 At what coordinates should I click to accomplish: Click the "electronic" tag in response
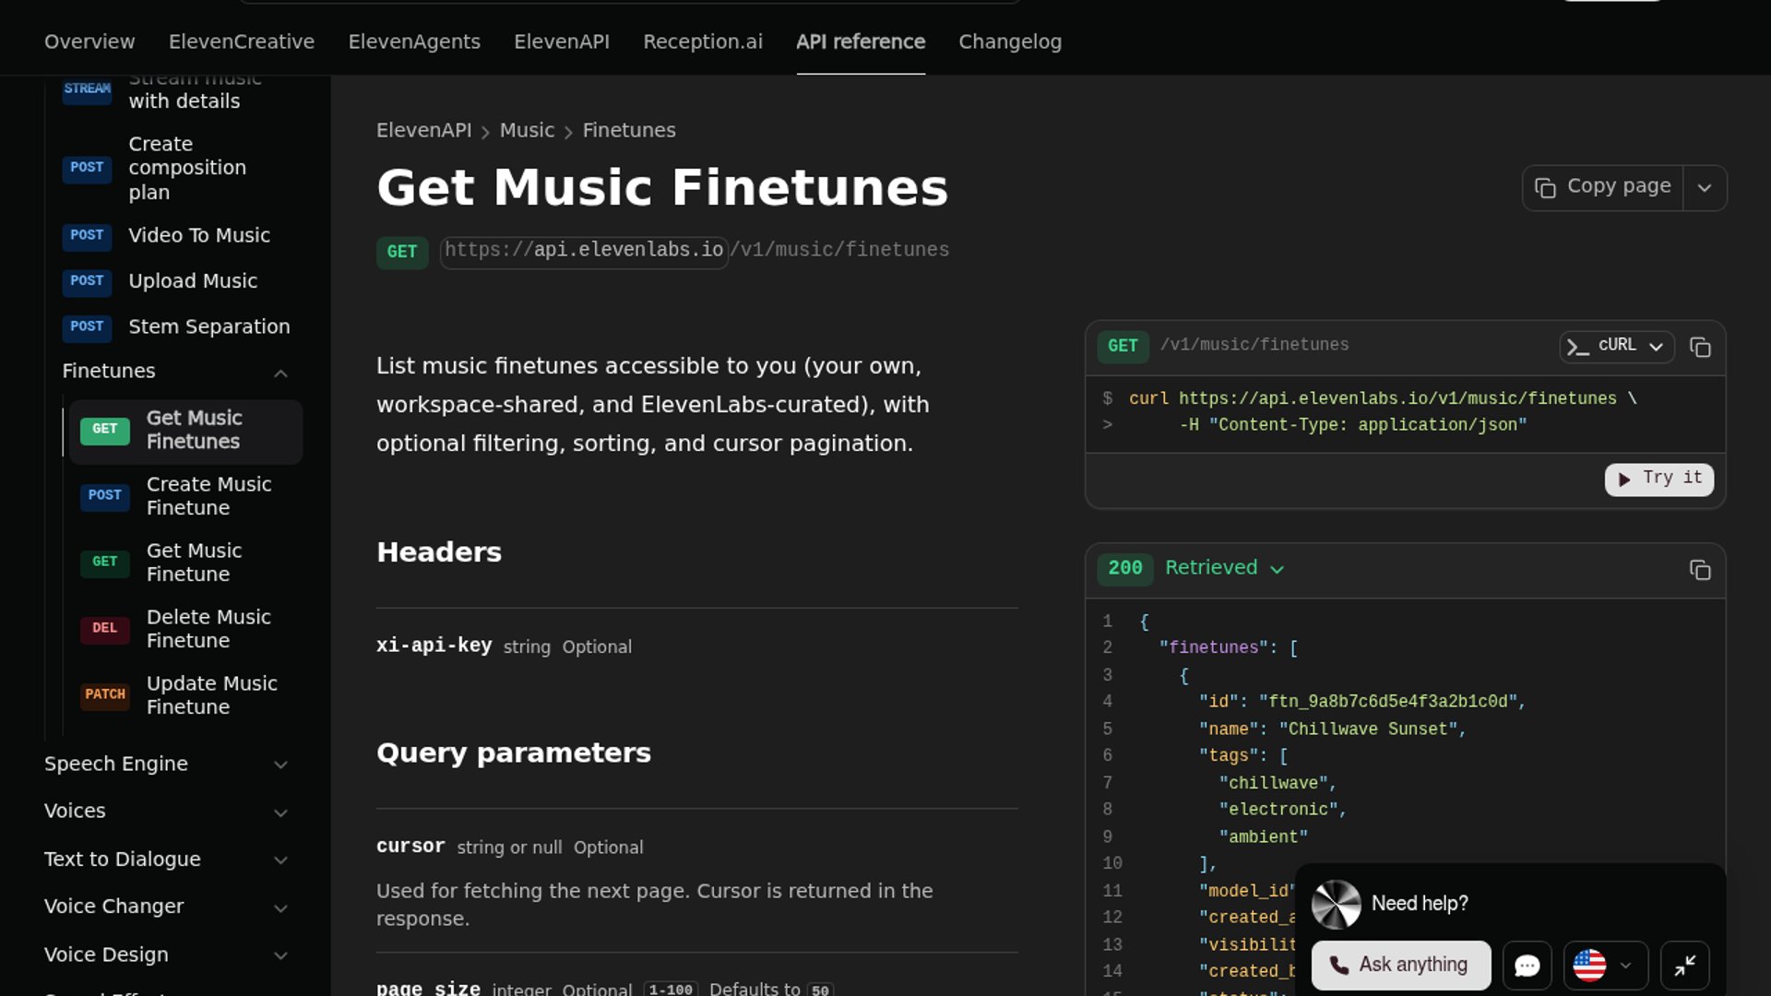coord(1278,810)
